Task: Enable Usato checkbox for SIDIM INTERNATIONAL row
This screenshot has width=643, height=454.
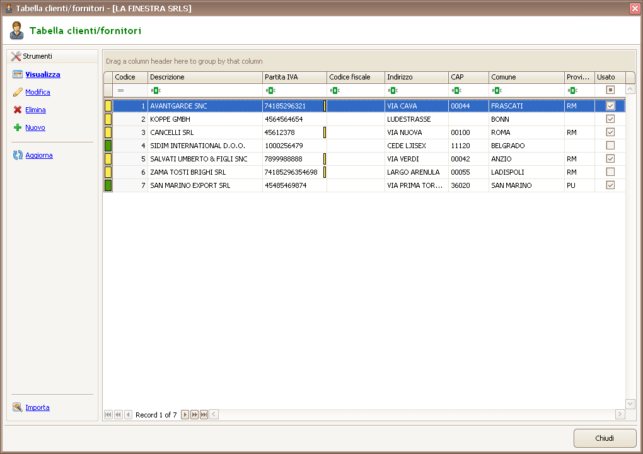Action: 610,146
